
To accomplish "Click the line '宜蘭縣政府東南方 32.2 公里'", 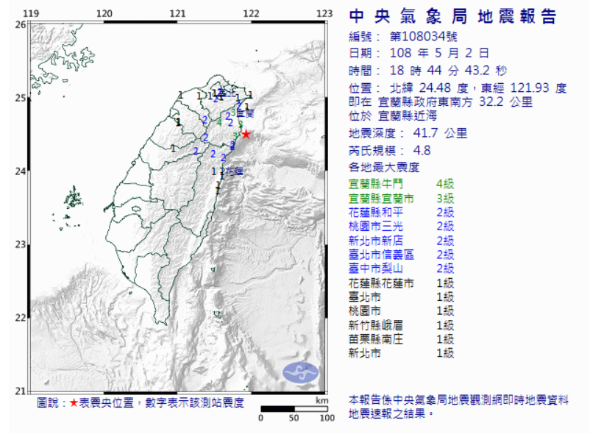I will [455, 102].
